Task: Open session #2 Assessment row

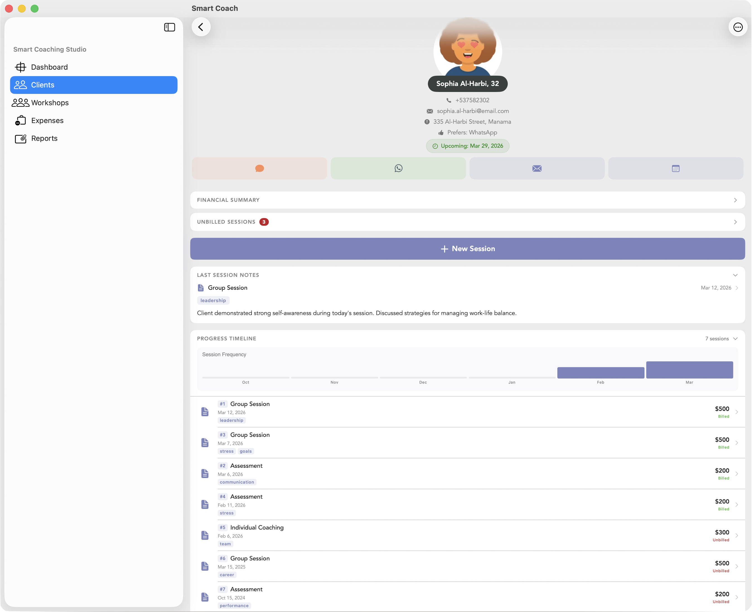Action: coord(467,474)
